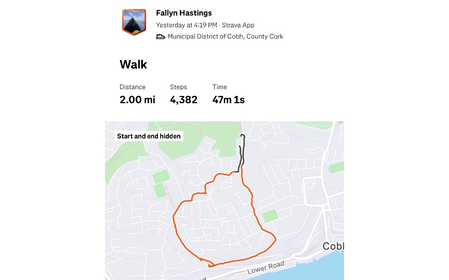Open the Walk activity title

point(134,65)
